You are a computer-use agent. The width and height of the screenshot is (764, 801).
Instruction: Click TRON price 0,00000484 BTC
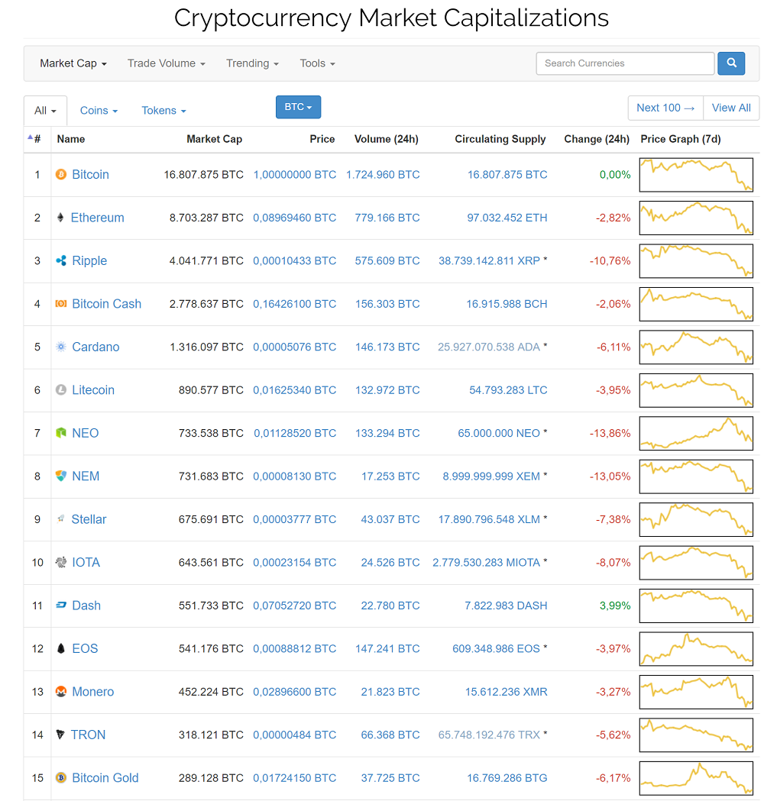tap(294, 735)
